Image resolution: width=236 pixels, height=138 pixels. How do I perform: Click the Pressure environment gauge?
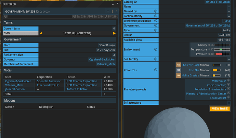tap(222, 54)
